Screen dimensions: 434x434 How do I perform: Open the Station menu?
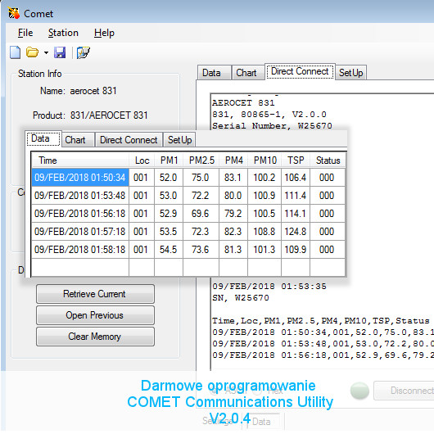point(63,33)
